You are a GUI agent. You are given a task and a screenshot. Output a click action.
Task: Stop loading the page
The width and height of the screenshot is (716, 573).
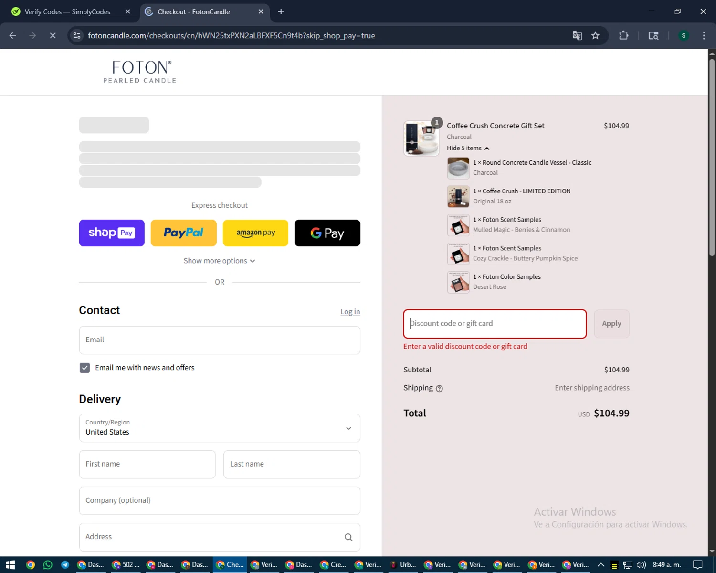click(53, 35)
